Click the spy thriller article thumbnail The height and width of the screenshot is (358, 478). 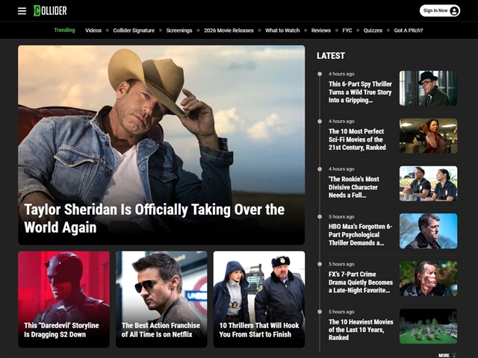point(428,88)
